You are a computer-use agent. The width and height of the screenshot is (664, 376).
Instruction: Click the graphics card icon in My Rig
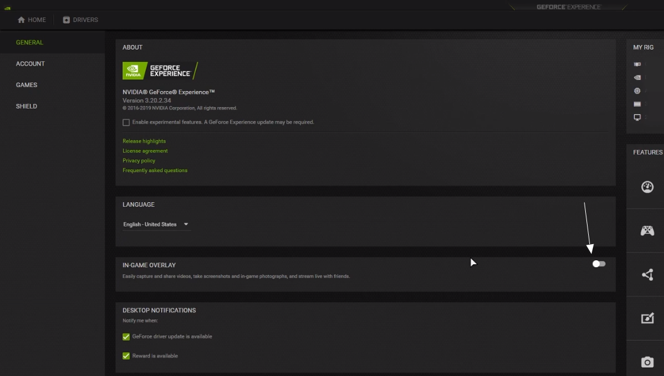point(637,64)
